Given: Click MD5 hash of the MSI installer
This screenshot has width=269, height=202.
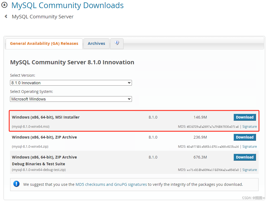Looking at the screenshot, I should pos(213,127).
